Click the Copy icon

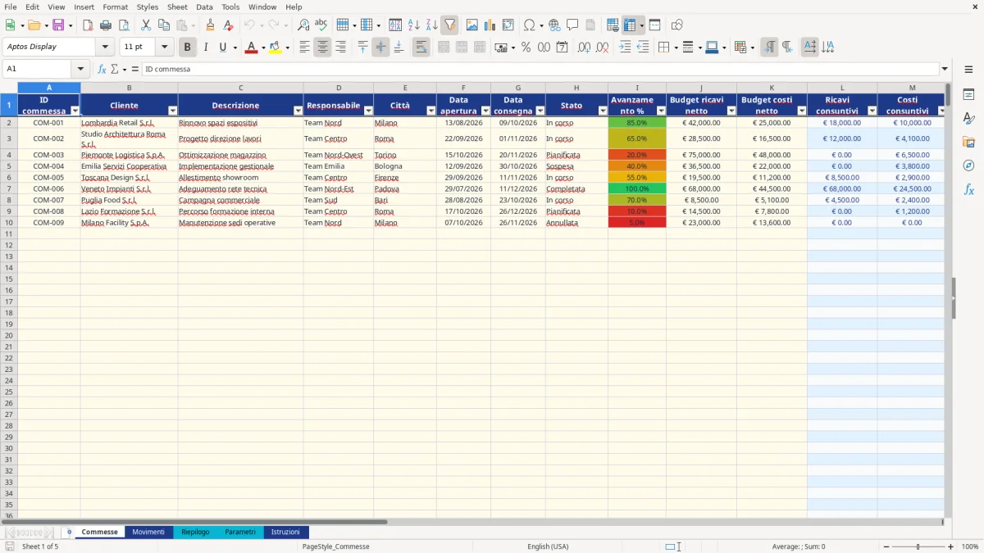(163, 25)
